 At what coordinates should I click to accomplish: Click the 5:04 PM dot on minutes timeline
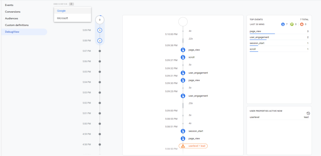[100, 82]
